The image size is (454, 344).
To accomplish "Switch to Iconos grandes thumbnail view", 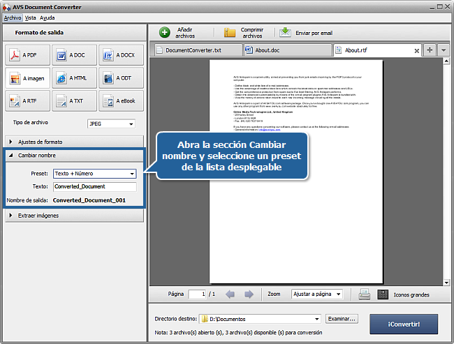I will (x=383, y=294).
